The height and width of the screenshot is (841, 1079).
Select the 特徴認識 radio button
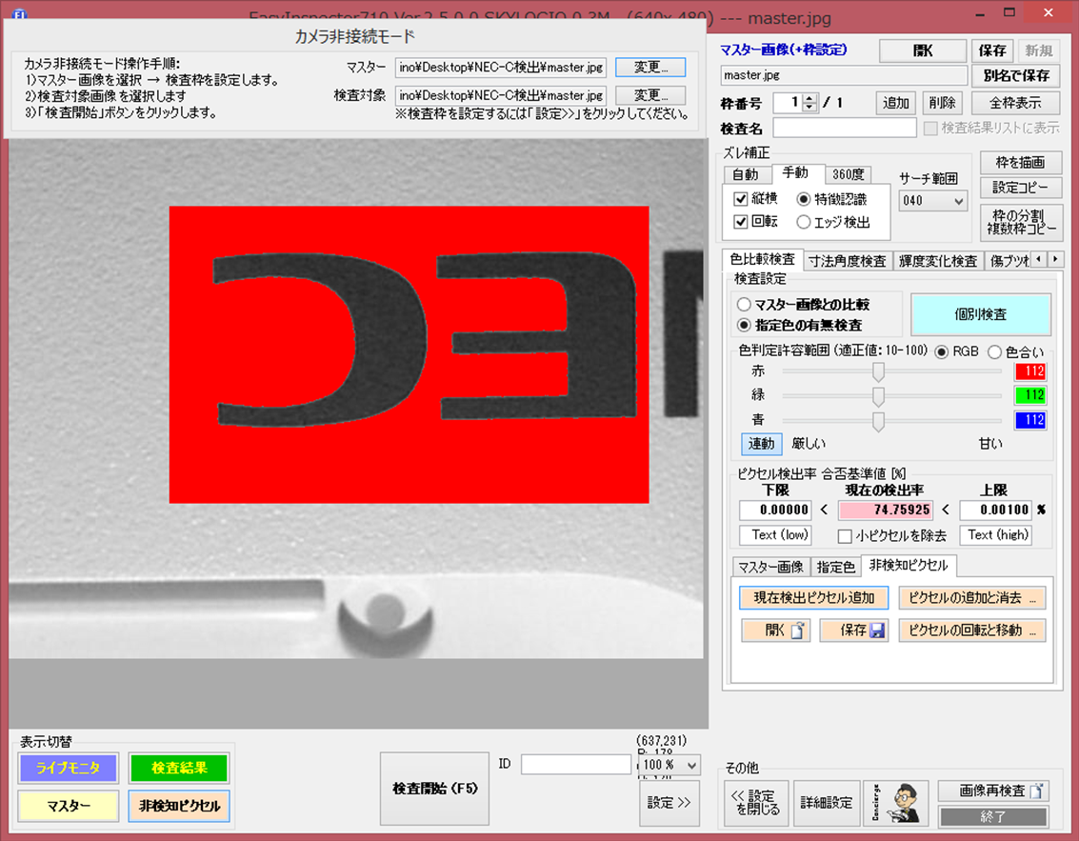click(x=803, y=200)
